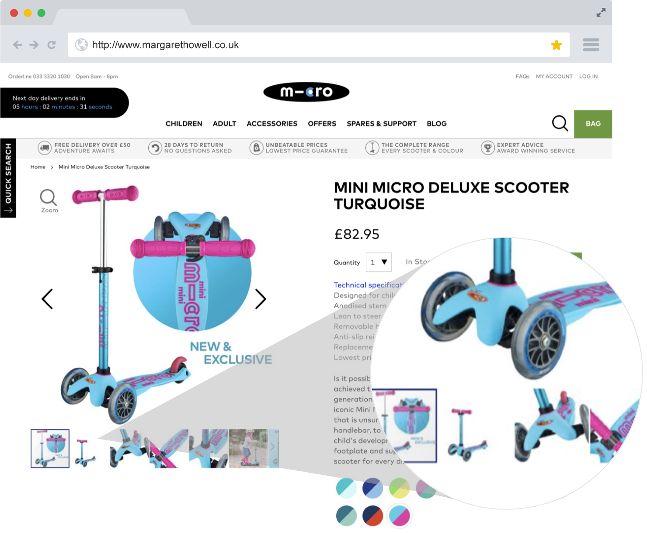
Task: Click the free delivery truck icon
Action: (x=45, y=148)
